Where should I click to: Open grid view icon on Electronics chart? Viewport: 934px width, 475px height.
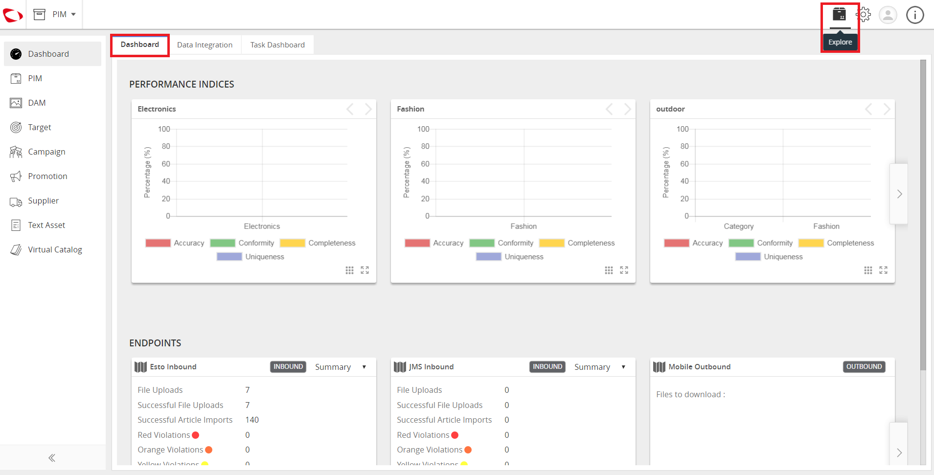point(349,270)
